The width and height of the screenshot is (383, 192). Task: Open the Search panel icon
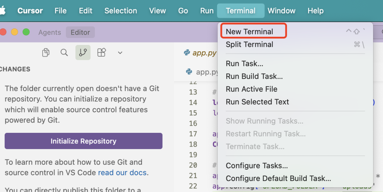[64, 52]
